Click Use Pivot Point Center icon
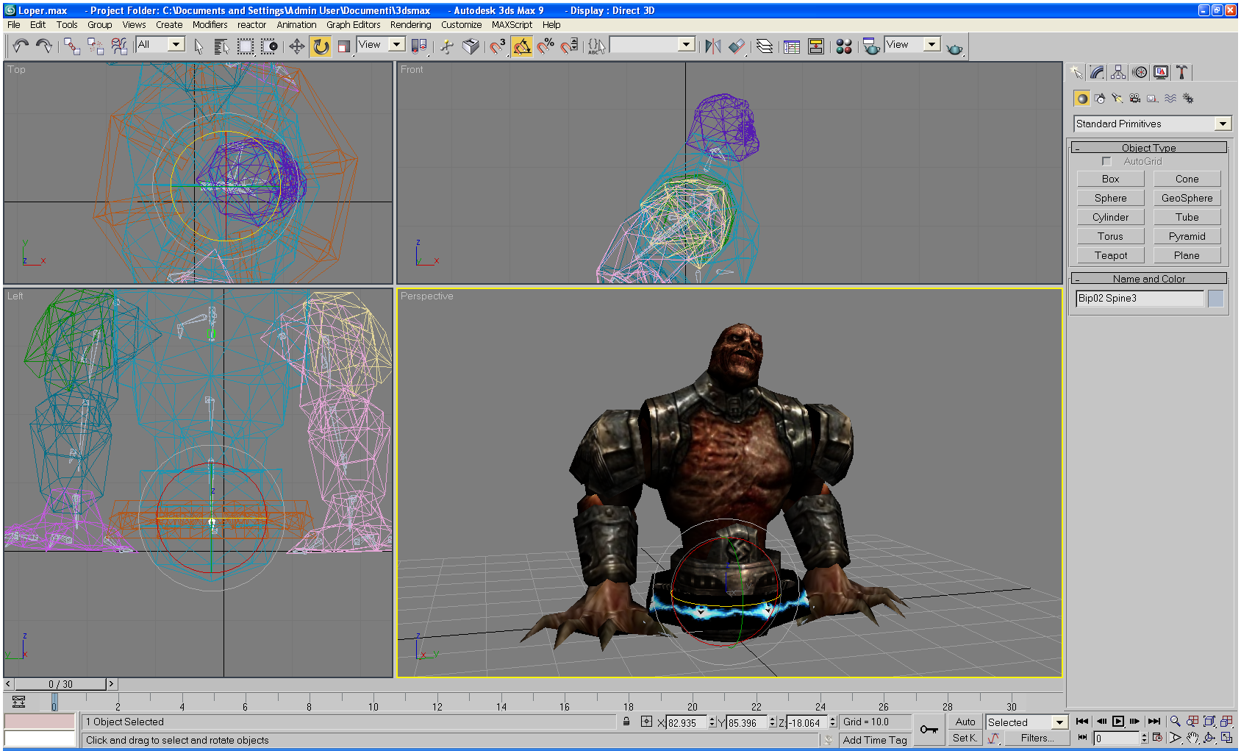 [x=419, y=46]
